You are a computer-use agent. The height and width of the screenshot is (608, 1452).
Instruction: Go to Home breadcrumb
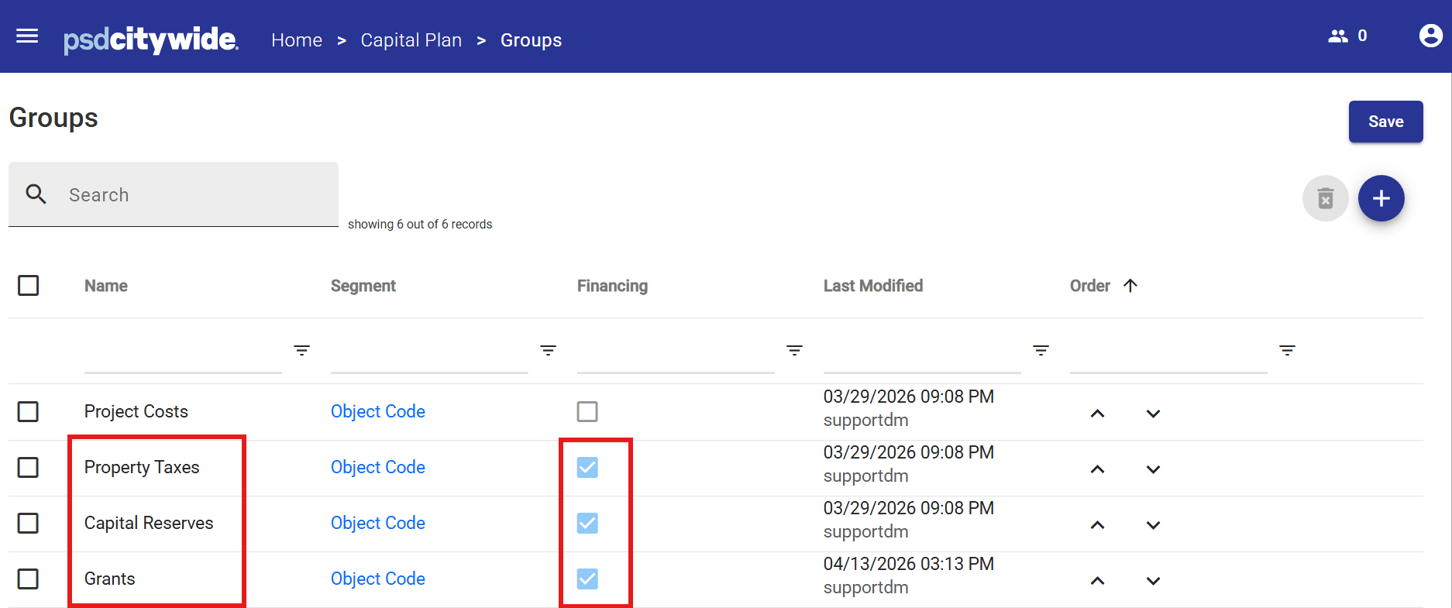297,40
